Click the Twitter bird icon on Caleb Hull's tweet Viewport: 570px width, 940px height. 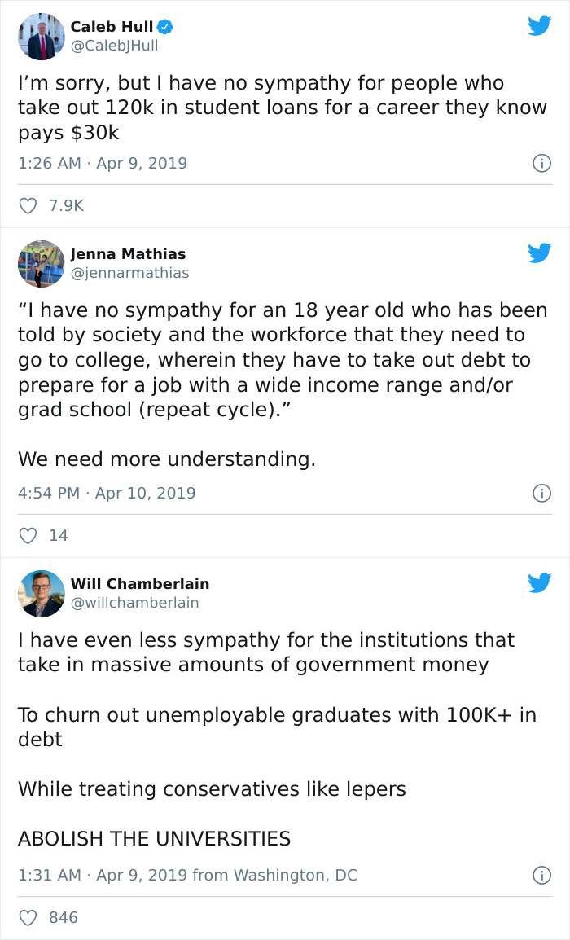[x=539, y=26]
